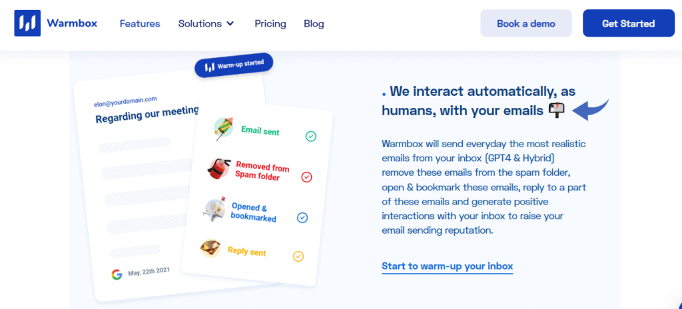Click the Book a demo button
682x309 pixels.
pos(526,23)
